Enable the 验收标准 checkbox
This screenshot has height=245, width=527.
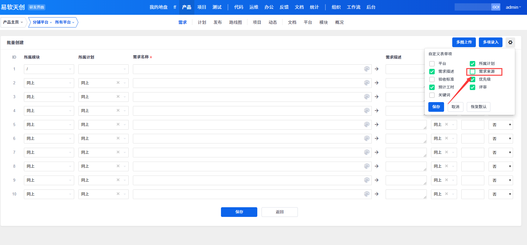coord(432,79)
